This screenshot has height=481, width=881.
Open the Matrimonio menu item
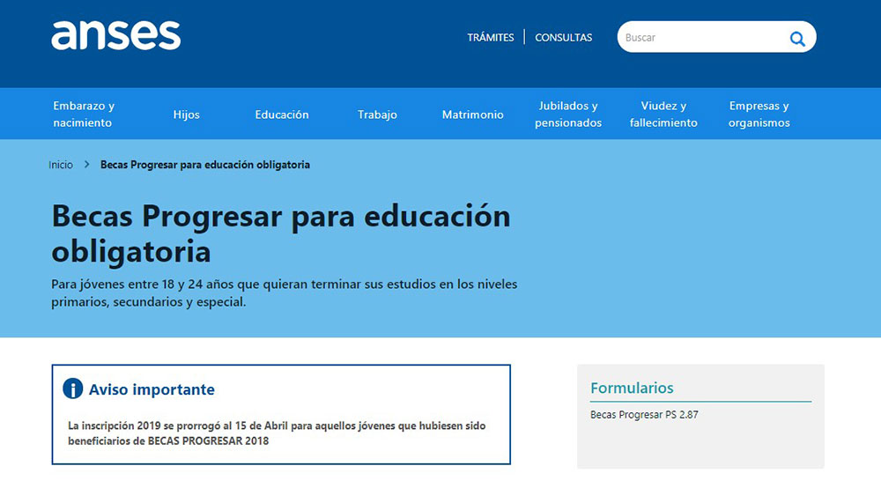(x=473, y=115)
